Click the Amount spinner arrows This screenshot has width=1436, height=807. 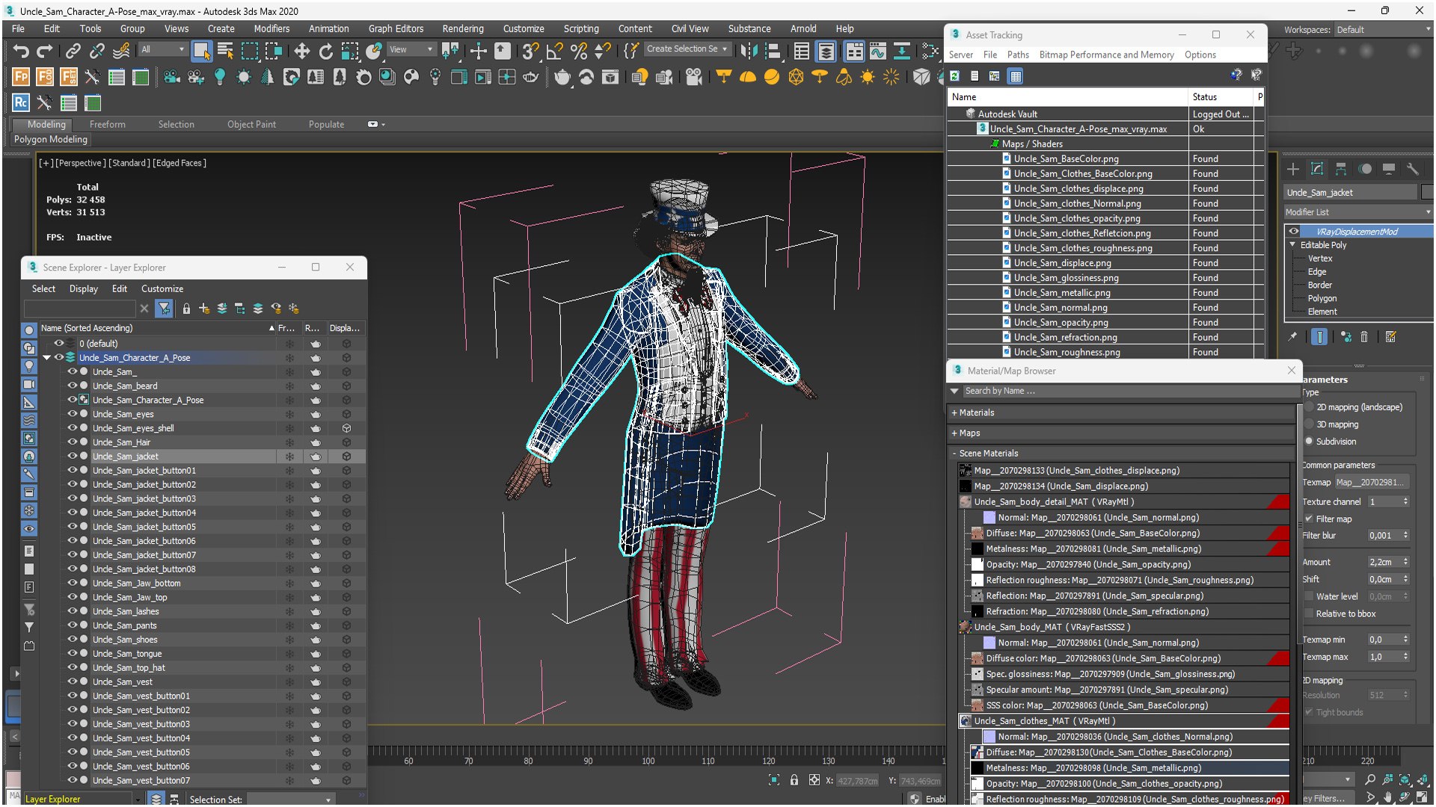point(1405,562)
